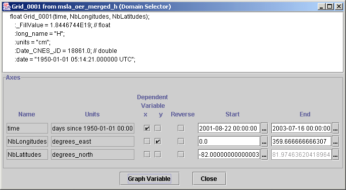Screen dimensions: 346x190
Task: Click the NbLatitudes Start field
Action: [229, 155]
